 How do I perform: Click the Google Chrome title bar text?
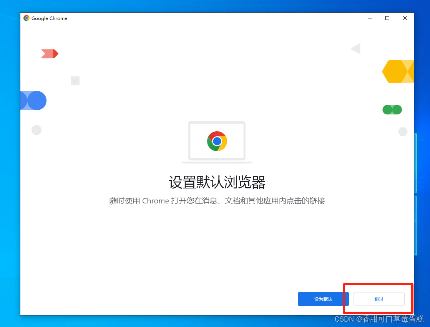[x=49, y=18]
